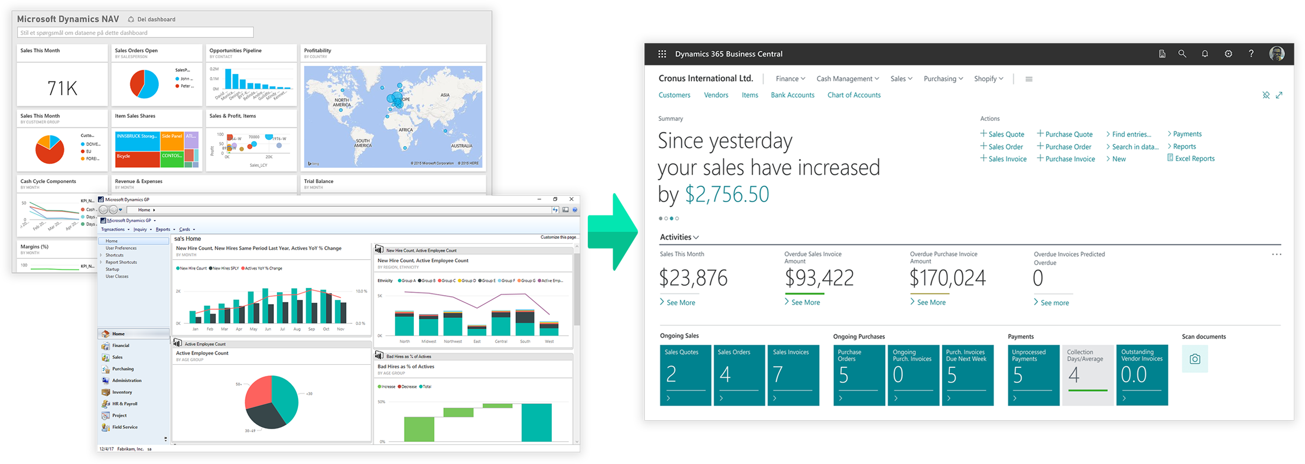Screen dimensions: 1305x464
Task: Click the back arrow in Dynamics GP window
Action: point(104,210)
